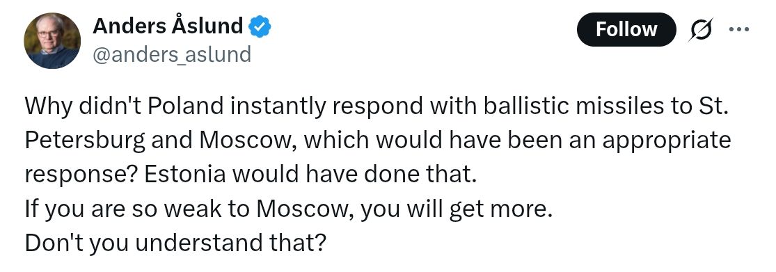Click "Don't you understand that?" line

point(175,243)
